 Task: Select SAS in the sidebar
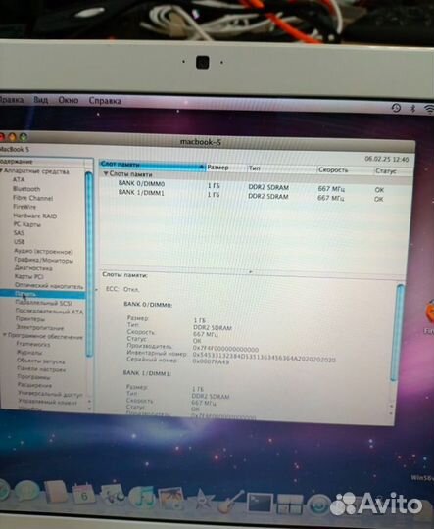(x=19, y=233)
